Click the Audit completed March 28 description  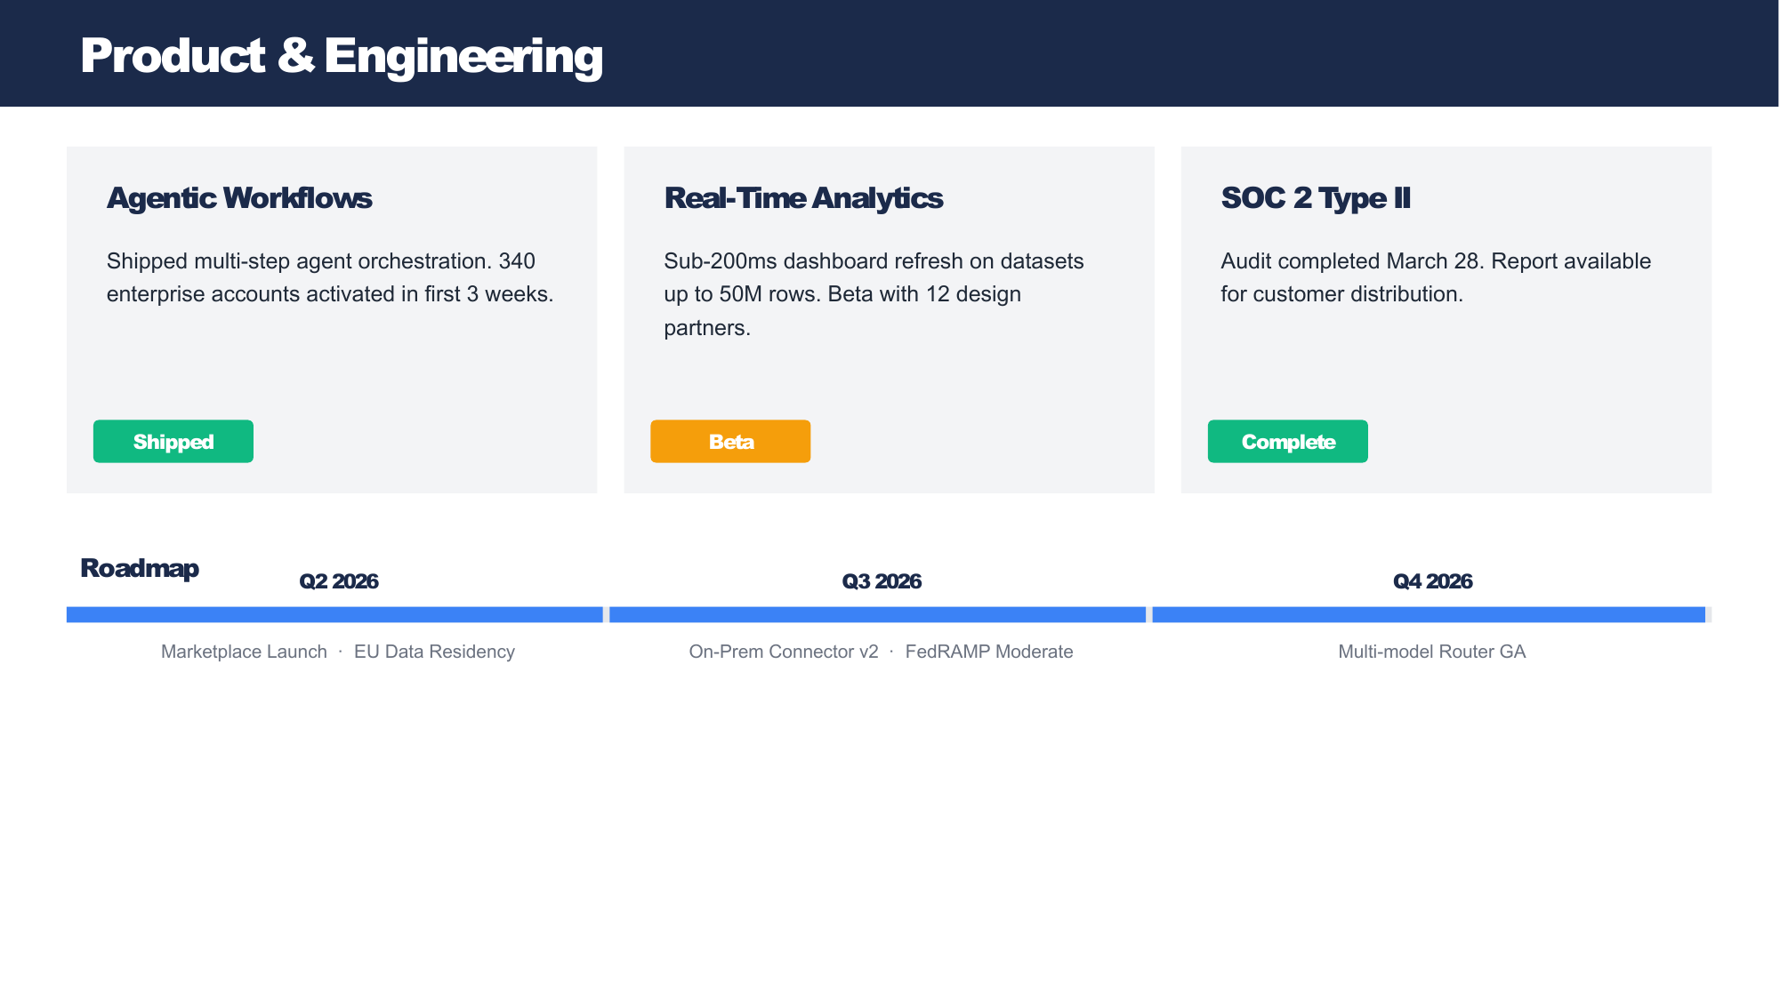(x=1436, y=277)
